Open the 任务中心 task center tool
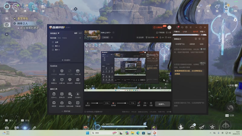 [x=54, y=95]
